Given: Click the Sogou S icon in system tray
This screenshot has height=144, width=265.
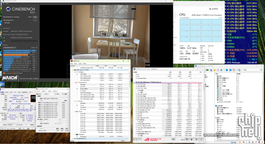Looking at the screenshot, I should (240, 142).
